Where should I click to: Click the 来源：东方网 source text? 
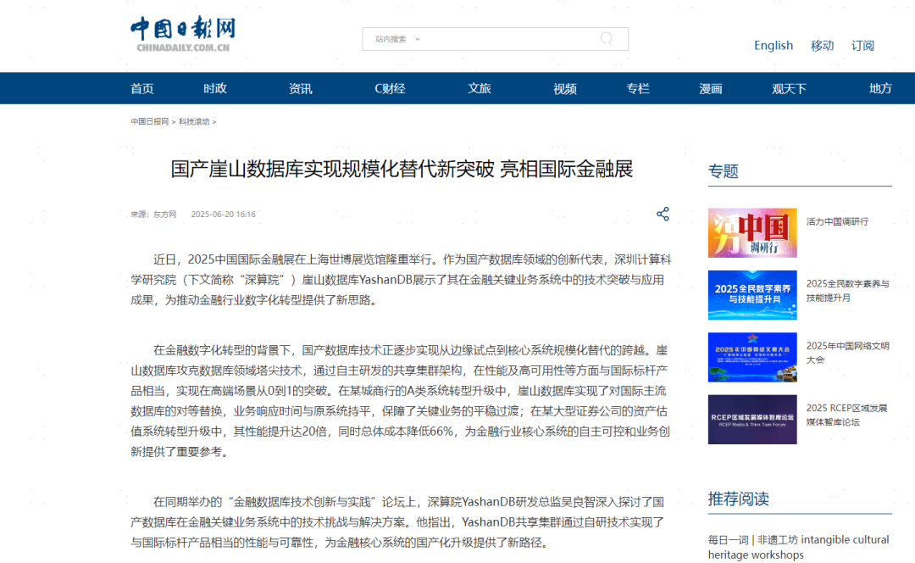153,215
